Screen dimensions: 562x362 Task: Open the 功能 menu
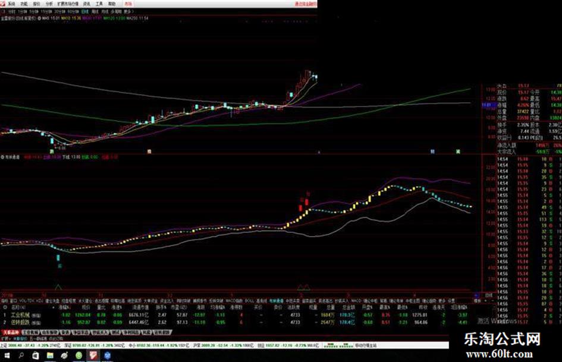(x=24, y=4)
